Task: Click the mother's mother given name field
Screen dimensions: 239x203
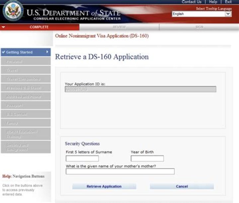Action: click(x=120, y=171)
